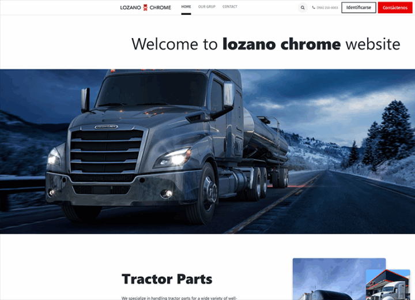Click the tractor parts description paragraph
The width and height of the screenshot is (415, 300).
(179, 298)
